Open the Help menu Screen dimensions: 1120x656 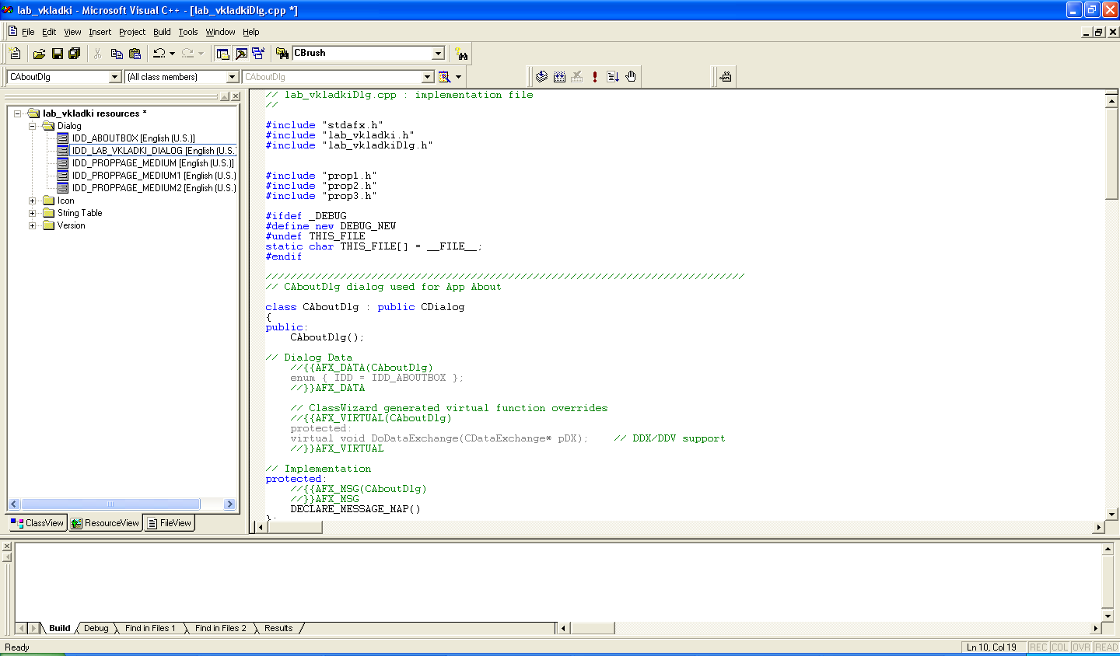pos(250,32)
